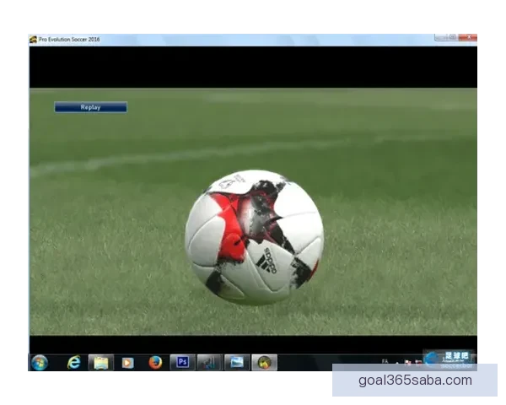The width and height of the screenshot is (506, 405).
Task: Open File Explorer from the taskbar
Action: click(x=101, y=363)
